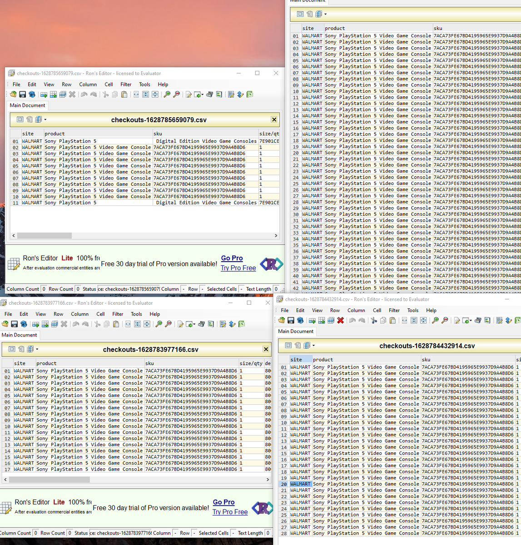Open the new-document dropdown arrow in the checkouts-1628783977166 toolbar

194,325
